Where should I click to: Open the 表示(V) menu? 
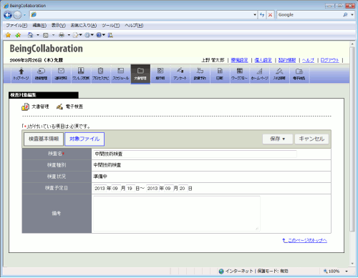pos(59,26)
